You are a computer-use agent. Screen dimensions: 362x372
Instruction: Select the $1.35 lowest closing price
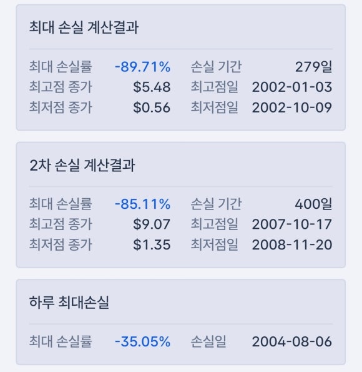[152, 244]
